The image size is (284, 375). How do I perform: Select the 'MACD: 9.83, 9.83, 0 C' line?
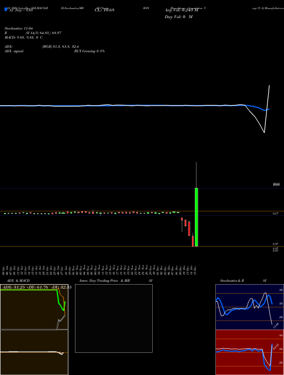(23, 37)
